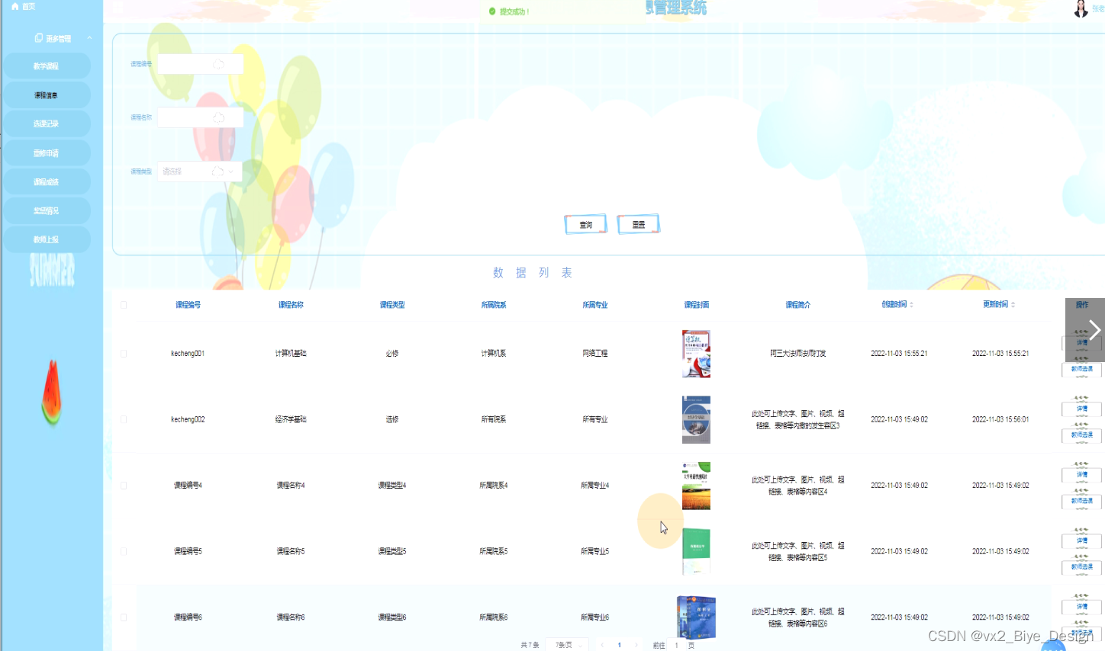This screenshot has width=1105, height=651.
Task: Click 教师选课 button in 课程编号4 row
Action: (1082, 501)
